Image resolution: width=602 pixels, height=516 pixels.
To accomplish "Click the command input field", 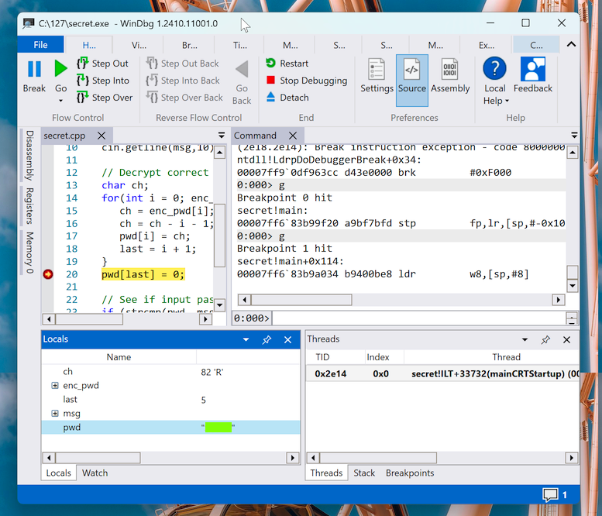I will 418,318.
